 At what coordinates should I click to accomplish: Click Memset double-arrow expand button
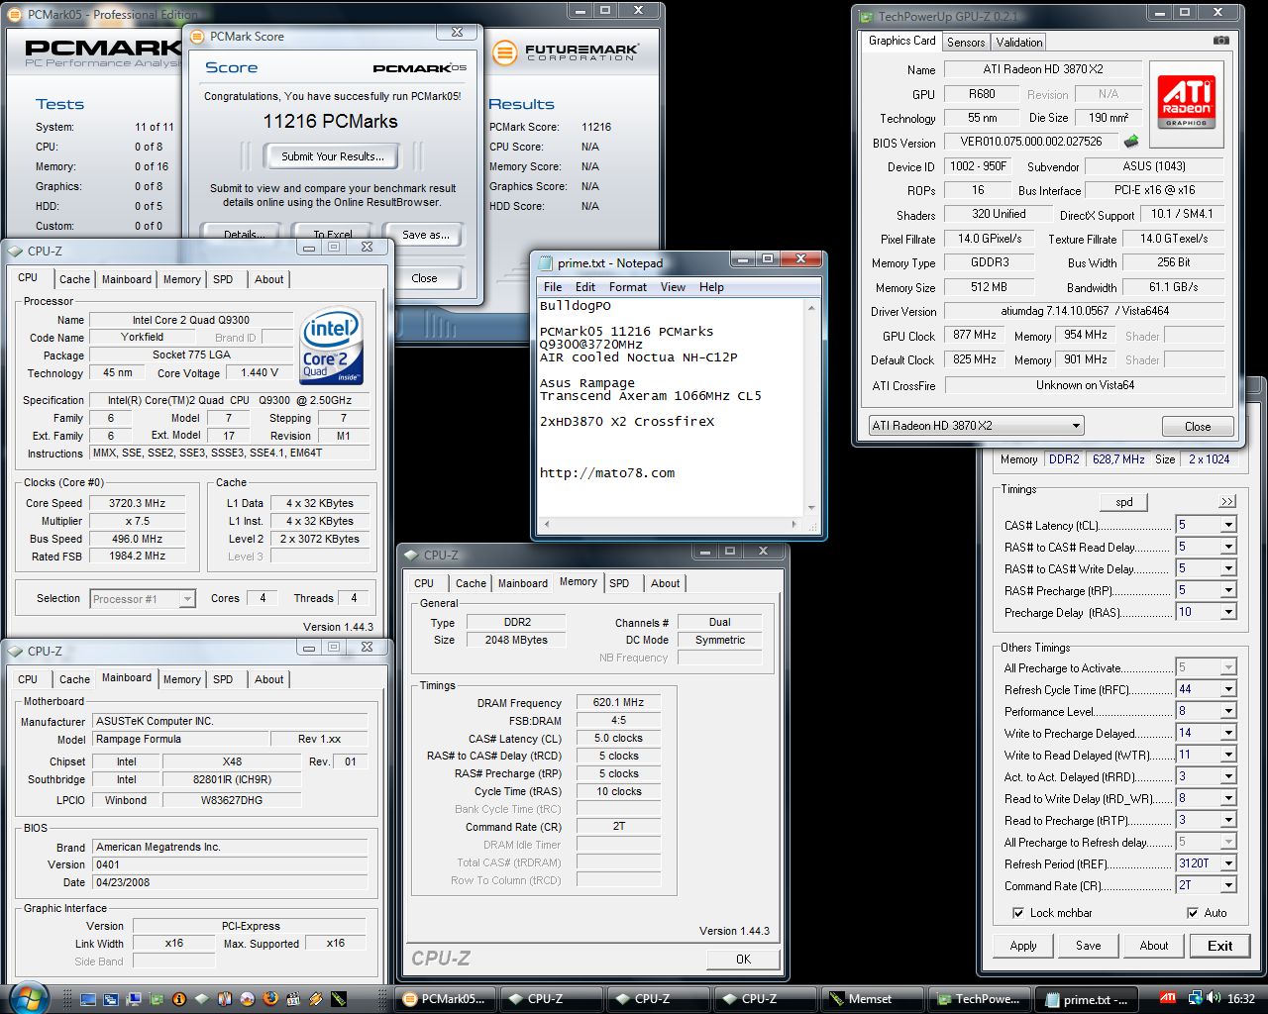click(1227, 502)
